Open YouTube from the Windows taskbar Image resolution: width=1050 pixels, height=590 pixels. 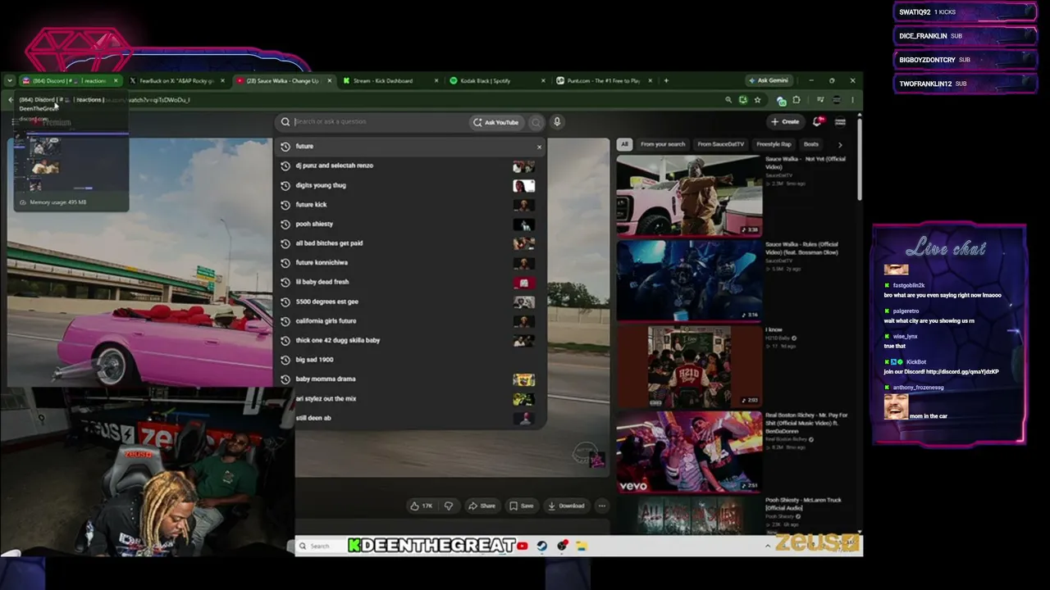click(523, 547)
